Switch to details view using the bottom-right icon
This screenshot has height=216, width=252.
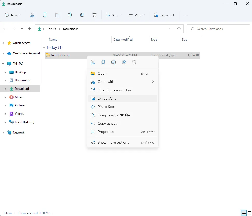244,213
